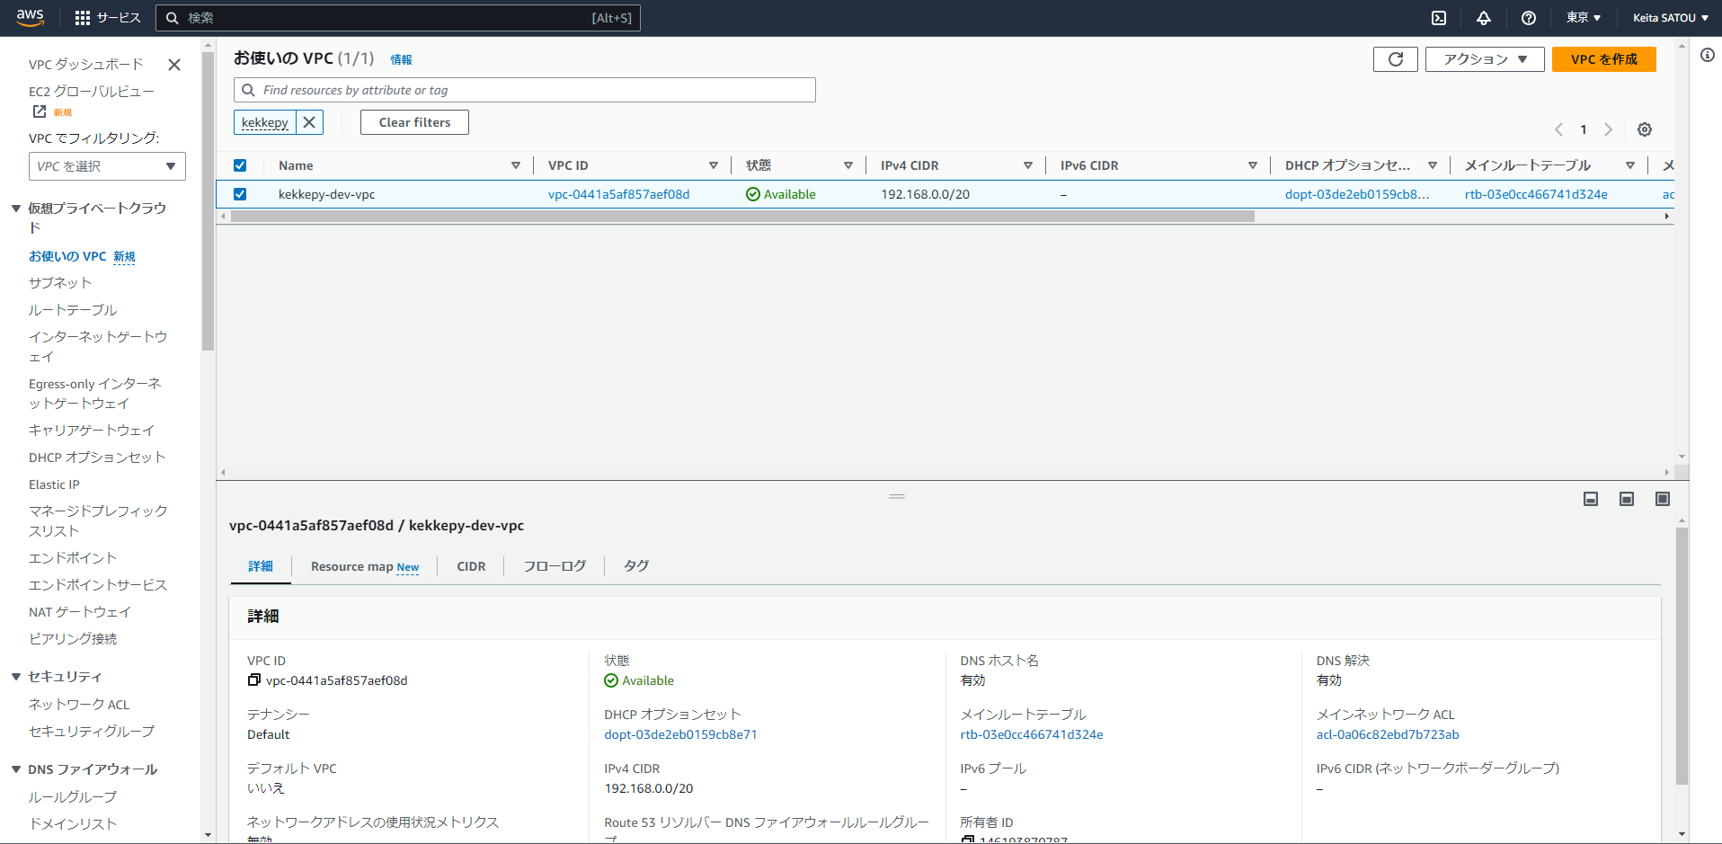Open the 情報 link beside the title
Screen dimensions: 1722x844
click(401, 59)
